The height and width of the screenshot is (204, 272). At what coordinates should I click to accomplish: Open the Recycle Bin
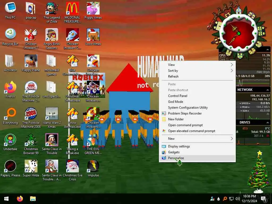10,37
